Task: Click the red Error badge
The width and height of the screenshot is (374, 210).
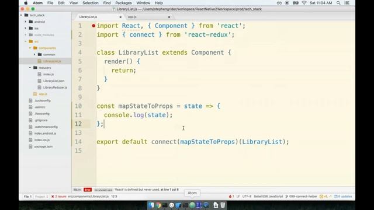Action: (88, 190)
